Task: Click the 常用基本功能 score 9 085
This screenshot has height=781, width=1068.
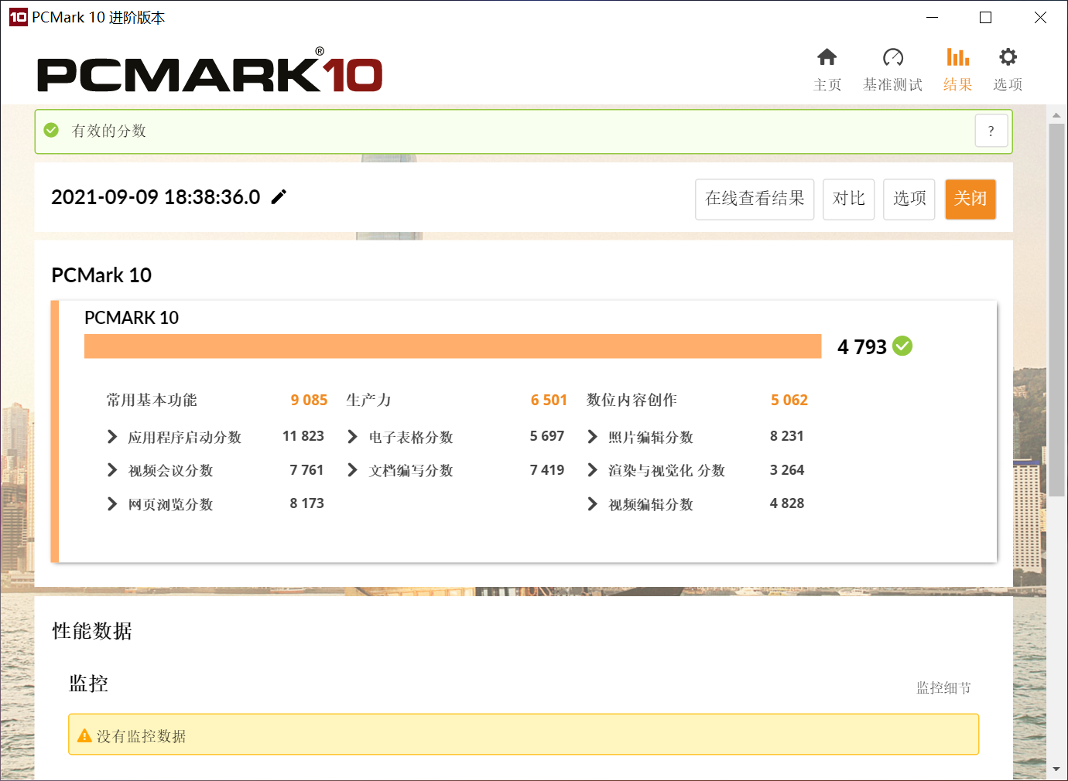Action: 309,400
